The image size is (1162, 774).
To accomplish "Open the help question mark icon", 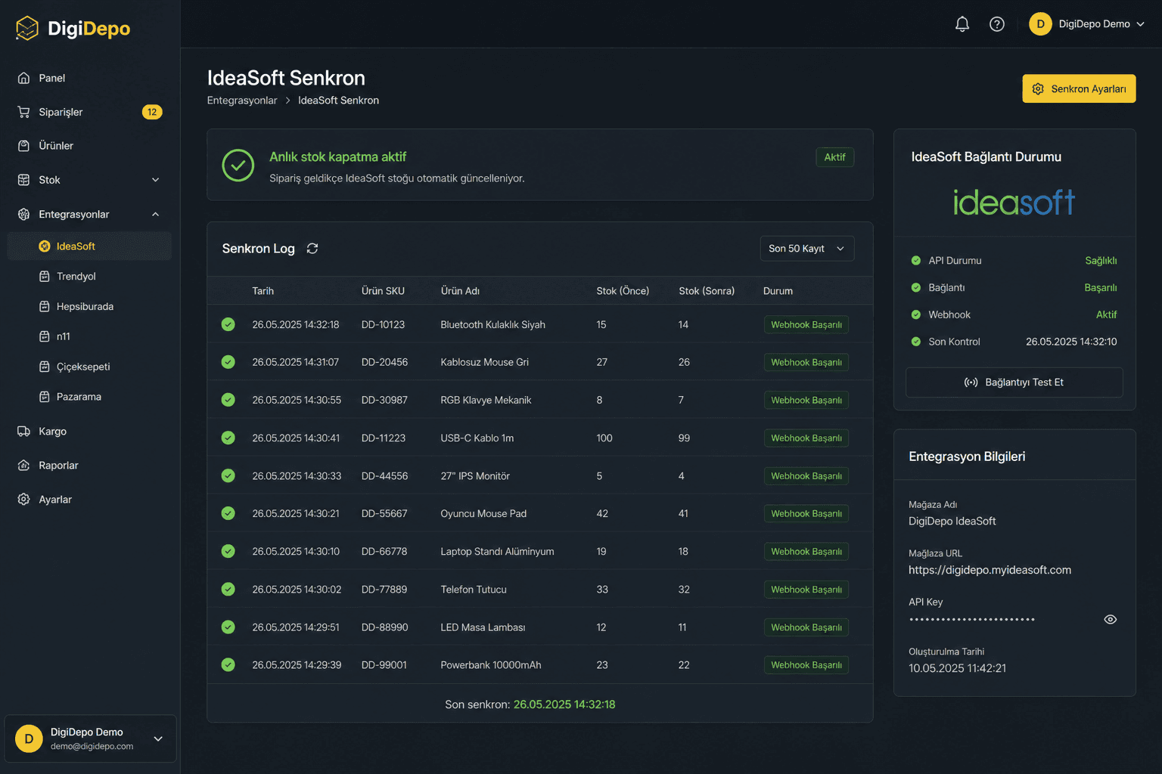I will [997, 24].
